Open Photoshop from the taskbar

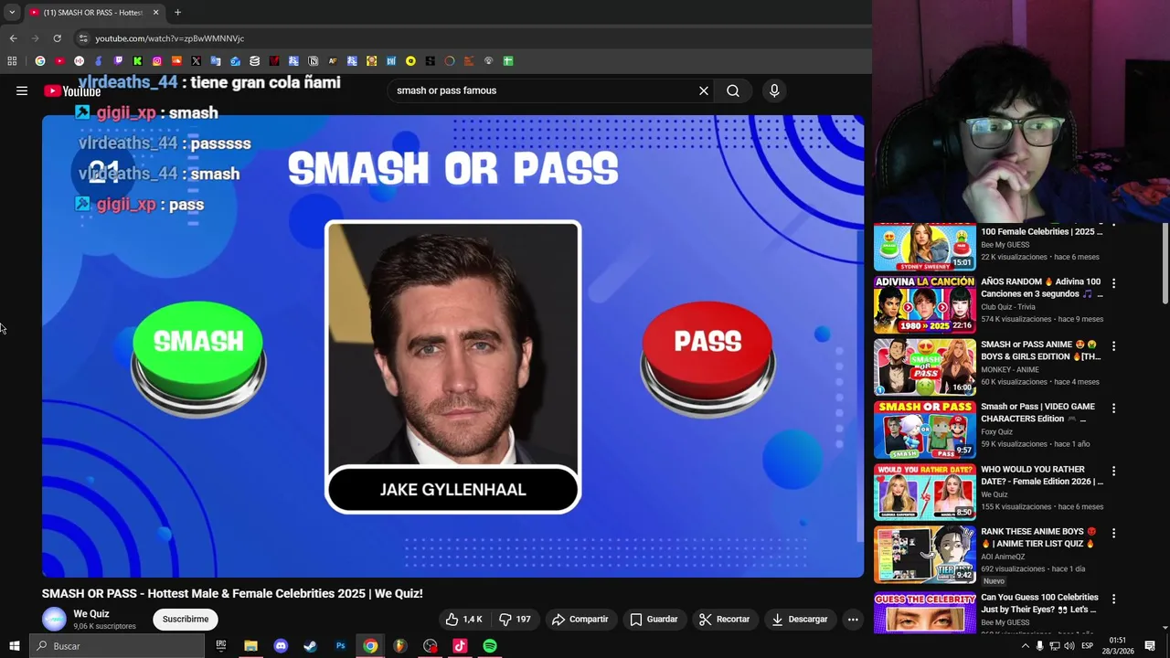coord(340,646)
